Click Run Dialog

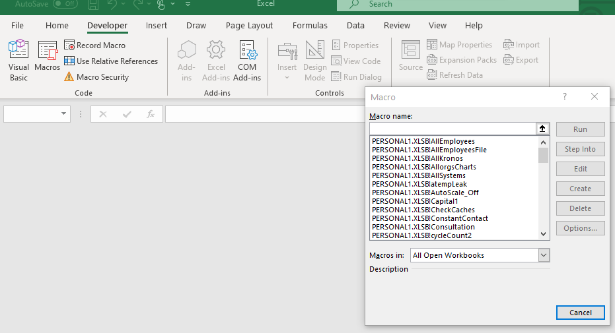point(357,77)
